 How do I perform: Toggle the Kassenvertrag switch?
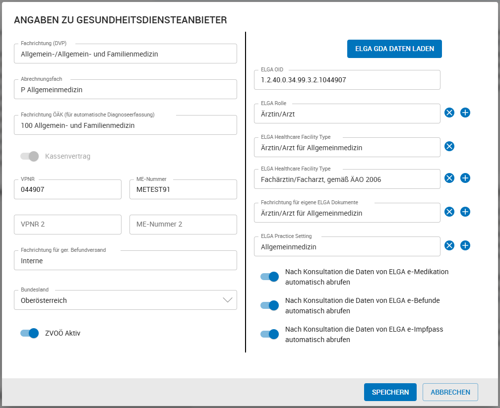pos(30,156)
